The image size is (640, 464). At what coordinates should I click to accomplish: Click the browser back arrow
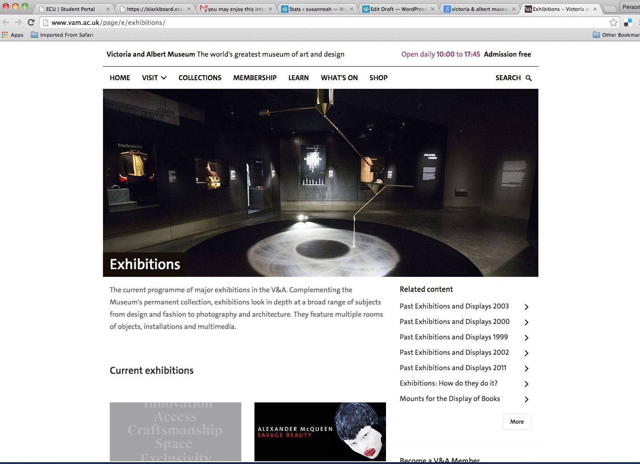point(6,22)
